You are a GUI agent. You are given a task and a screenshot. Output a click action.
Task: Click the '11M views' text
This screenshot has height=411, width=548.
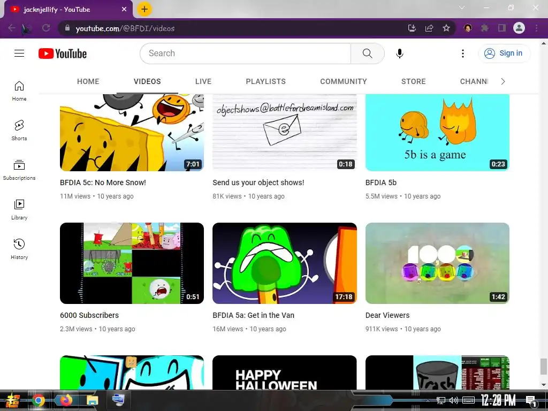point(75,196)
